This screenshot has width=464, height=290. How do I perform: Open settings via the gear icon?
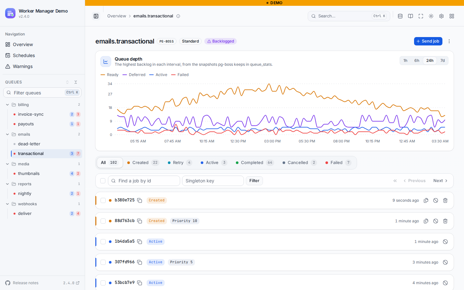pyautogui.click(x=441, y=16)
